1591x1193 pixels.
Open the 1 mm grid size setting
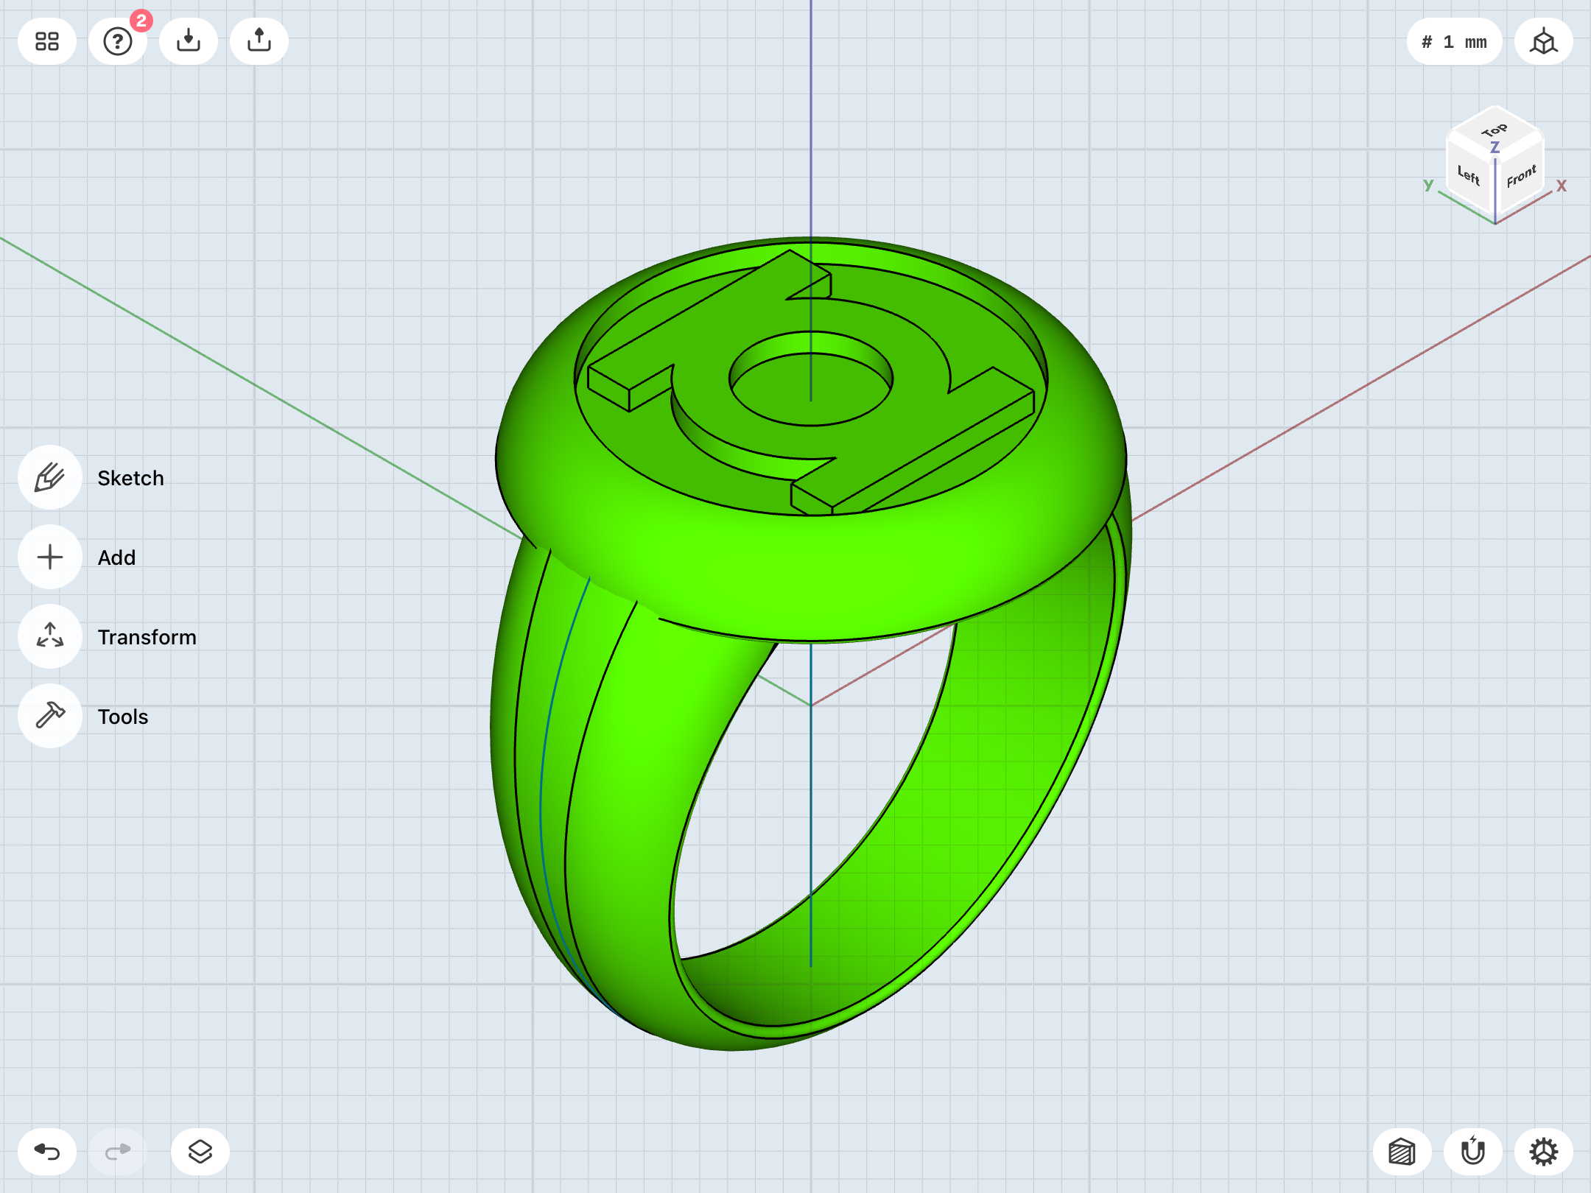pos(1454,41)
